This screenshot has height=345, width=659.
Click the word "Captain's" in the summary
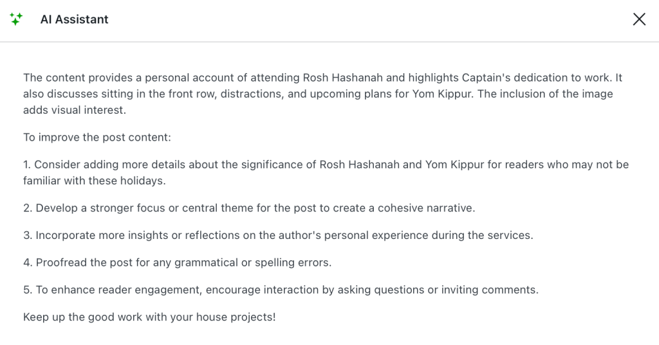486,78
